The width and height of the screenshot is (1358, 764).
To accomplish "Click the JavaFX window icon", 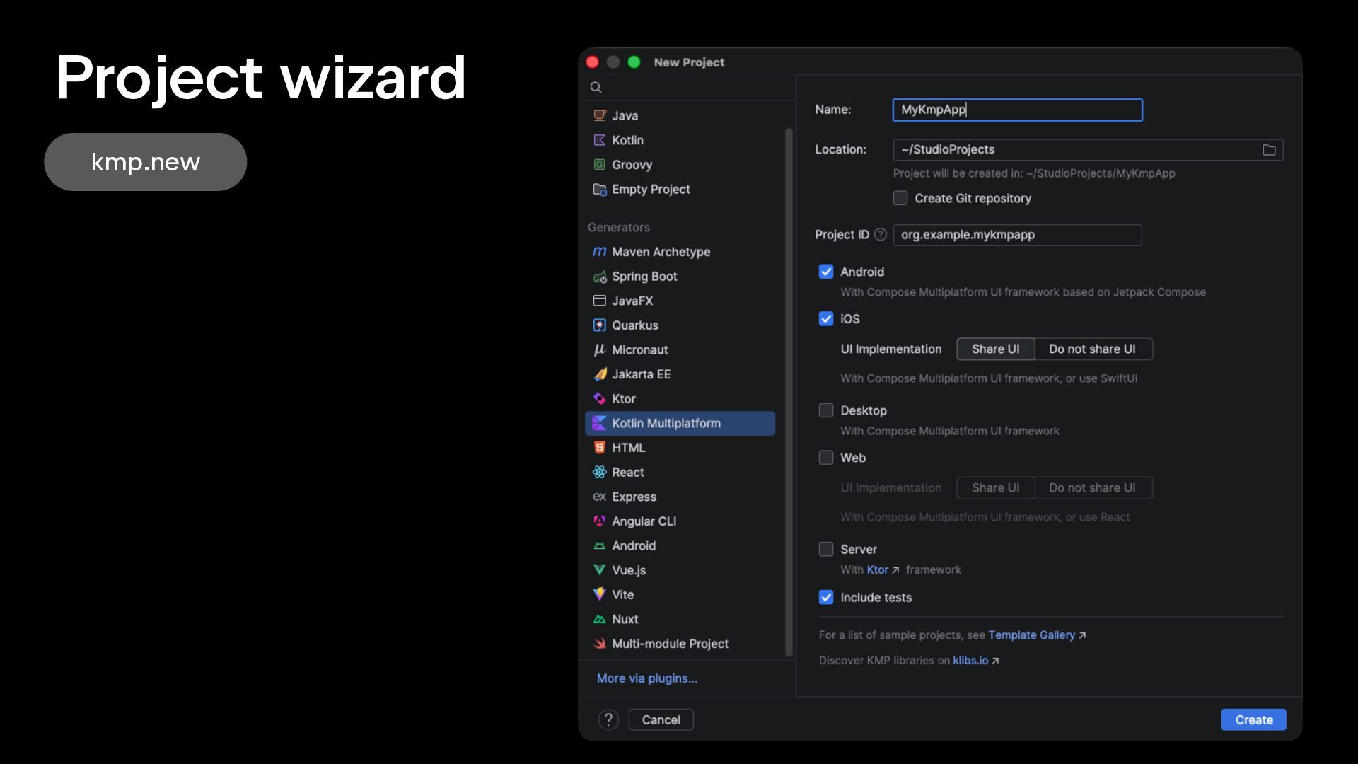I will [x=600, y=301].
